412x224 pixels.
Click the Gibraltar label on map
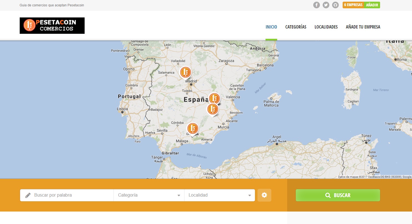[170, 153]
